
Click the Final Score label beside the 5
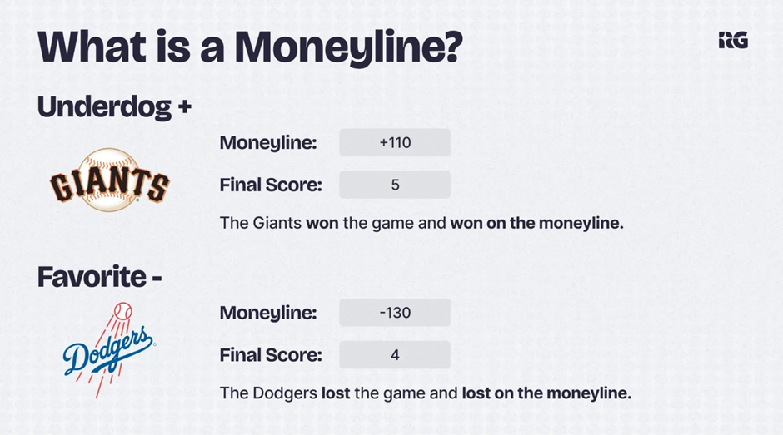[271, 185]
